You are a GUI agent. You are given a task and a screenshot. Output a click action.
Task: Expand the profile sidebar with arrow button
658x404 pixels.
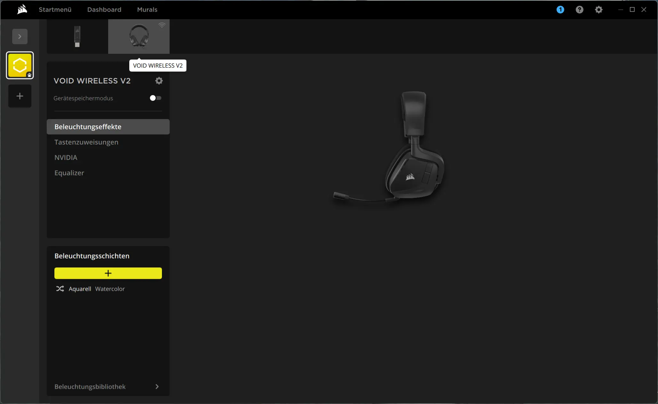pyautogui.click(x=20, y=36)
